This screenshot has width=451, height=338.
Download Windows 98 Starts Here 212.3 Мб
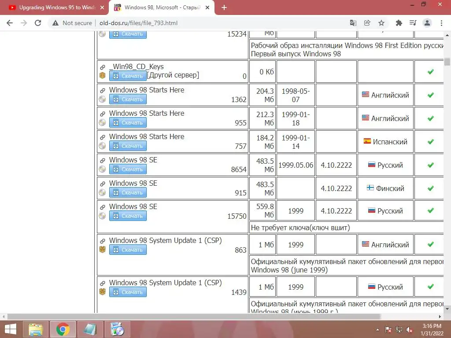[x=128, y=122]
